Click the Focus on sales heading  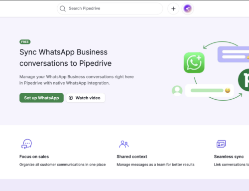point(34,157)
